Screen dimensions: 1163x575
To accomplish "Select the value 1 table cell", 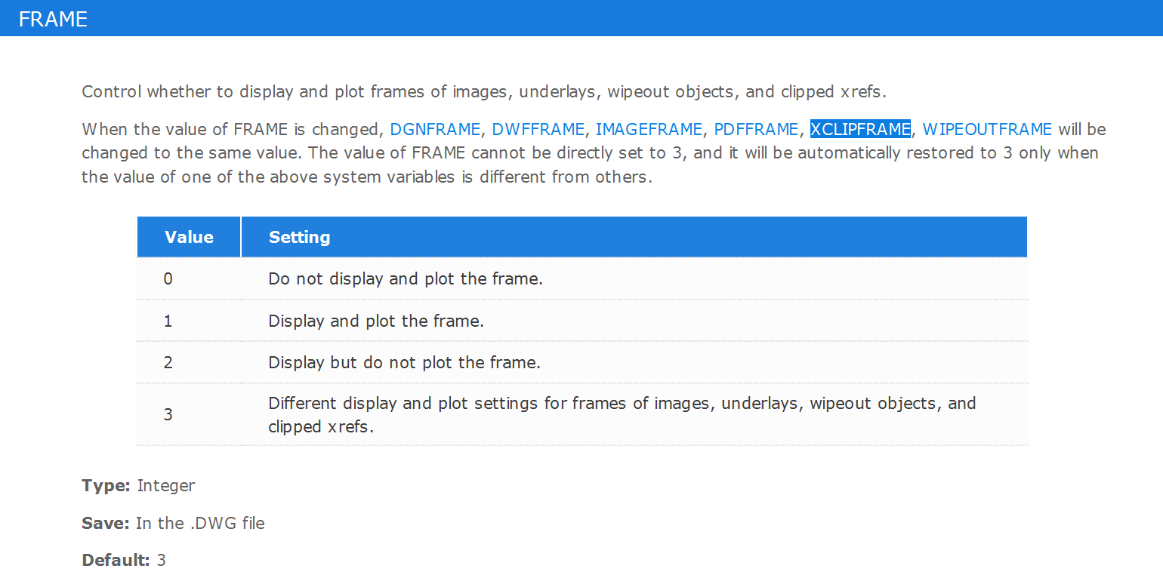I will point(168,321).
